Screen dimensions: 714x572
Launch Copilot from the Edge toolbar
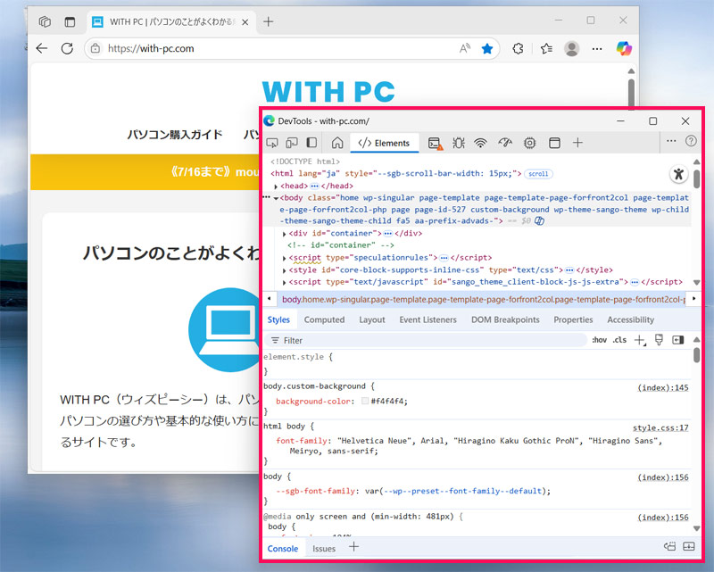tap(624, 48)
